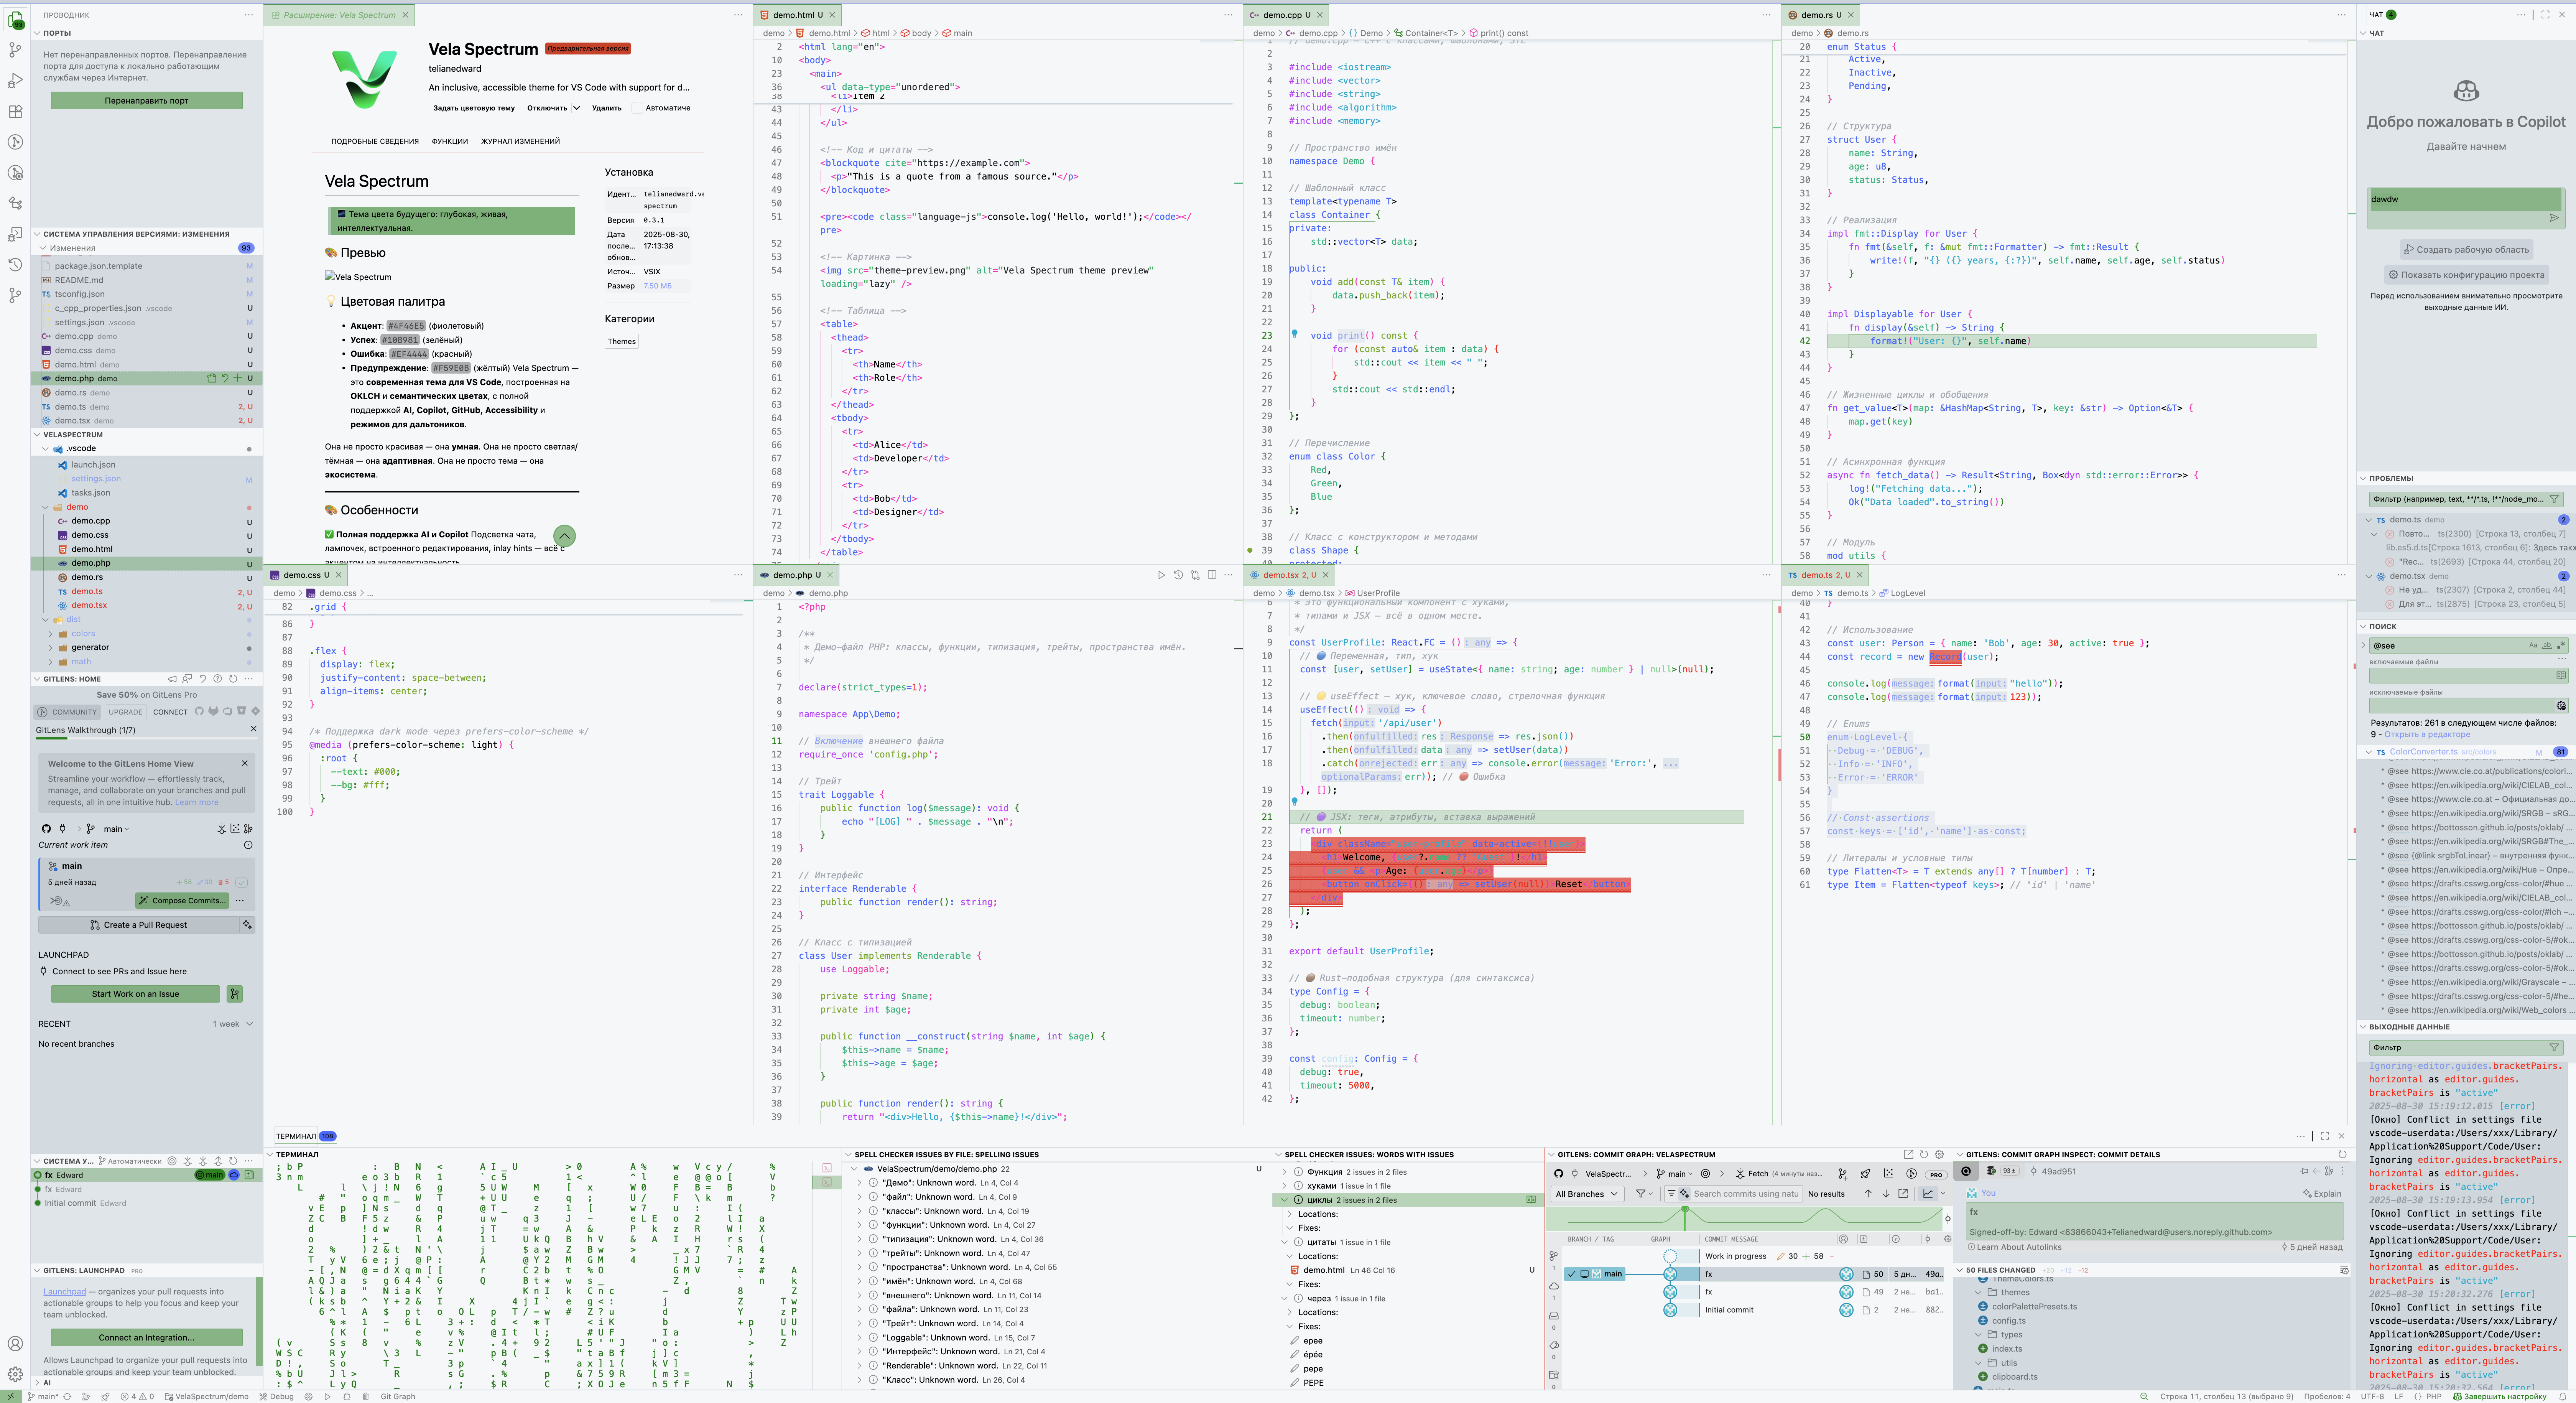The image size is (2576, 1403).
Task: Click the notifications bell in the status bar
Action: [x=2563, y=1396]
